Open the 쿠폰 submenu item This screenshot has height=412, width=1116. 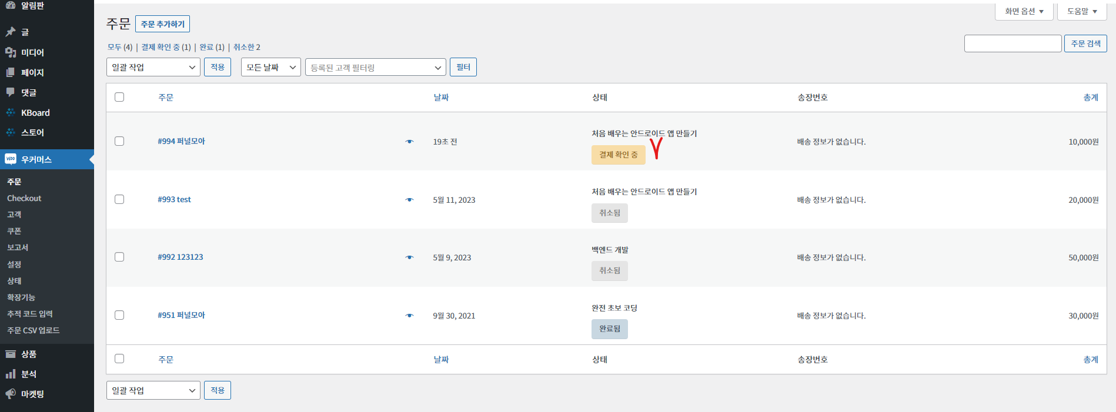(x=14, y=231)
